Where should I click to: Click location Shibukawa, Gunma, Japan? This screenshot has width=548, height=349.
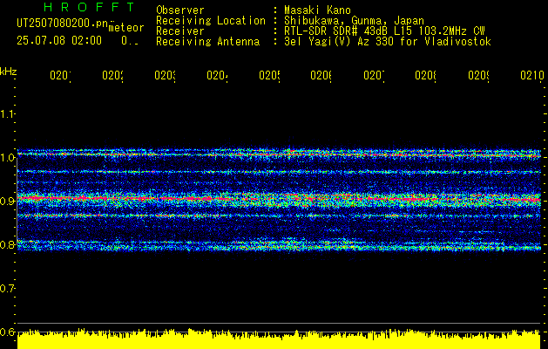(354, 21)
